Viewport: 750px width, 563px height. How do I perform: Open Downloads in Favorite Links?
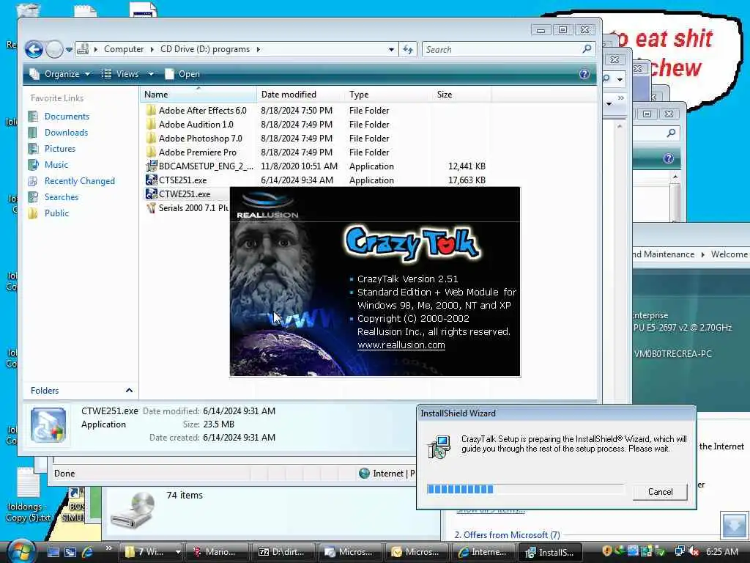point(66,133)
